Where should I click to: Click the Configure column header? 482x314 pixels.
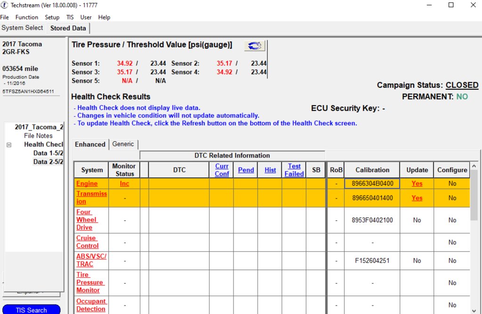(x=452, y=170)
